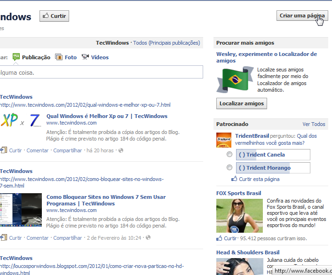Click thumbs-up icon under FOX Sports ad

220,238
